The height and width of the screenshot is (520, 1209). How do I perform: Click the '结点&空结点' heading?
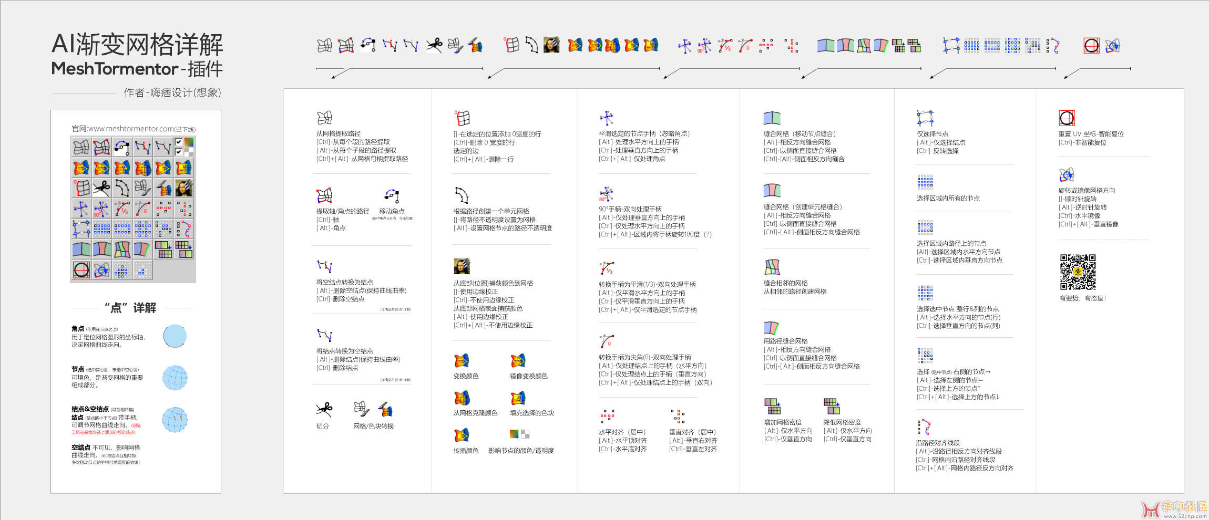click(x=90, y=409)
